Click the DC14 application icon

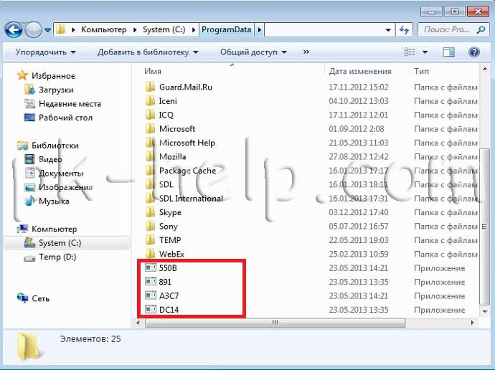point(151,310)
